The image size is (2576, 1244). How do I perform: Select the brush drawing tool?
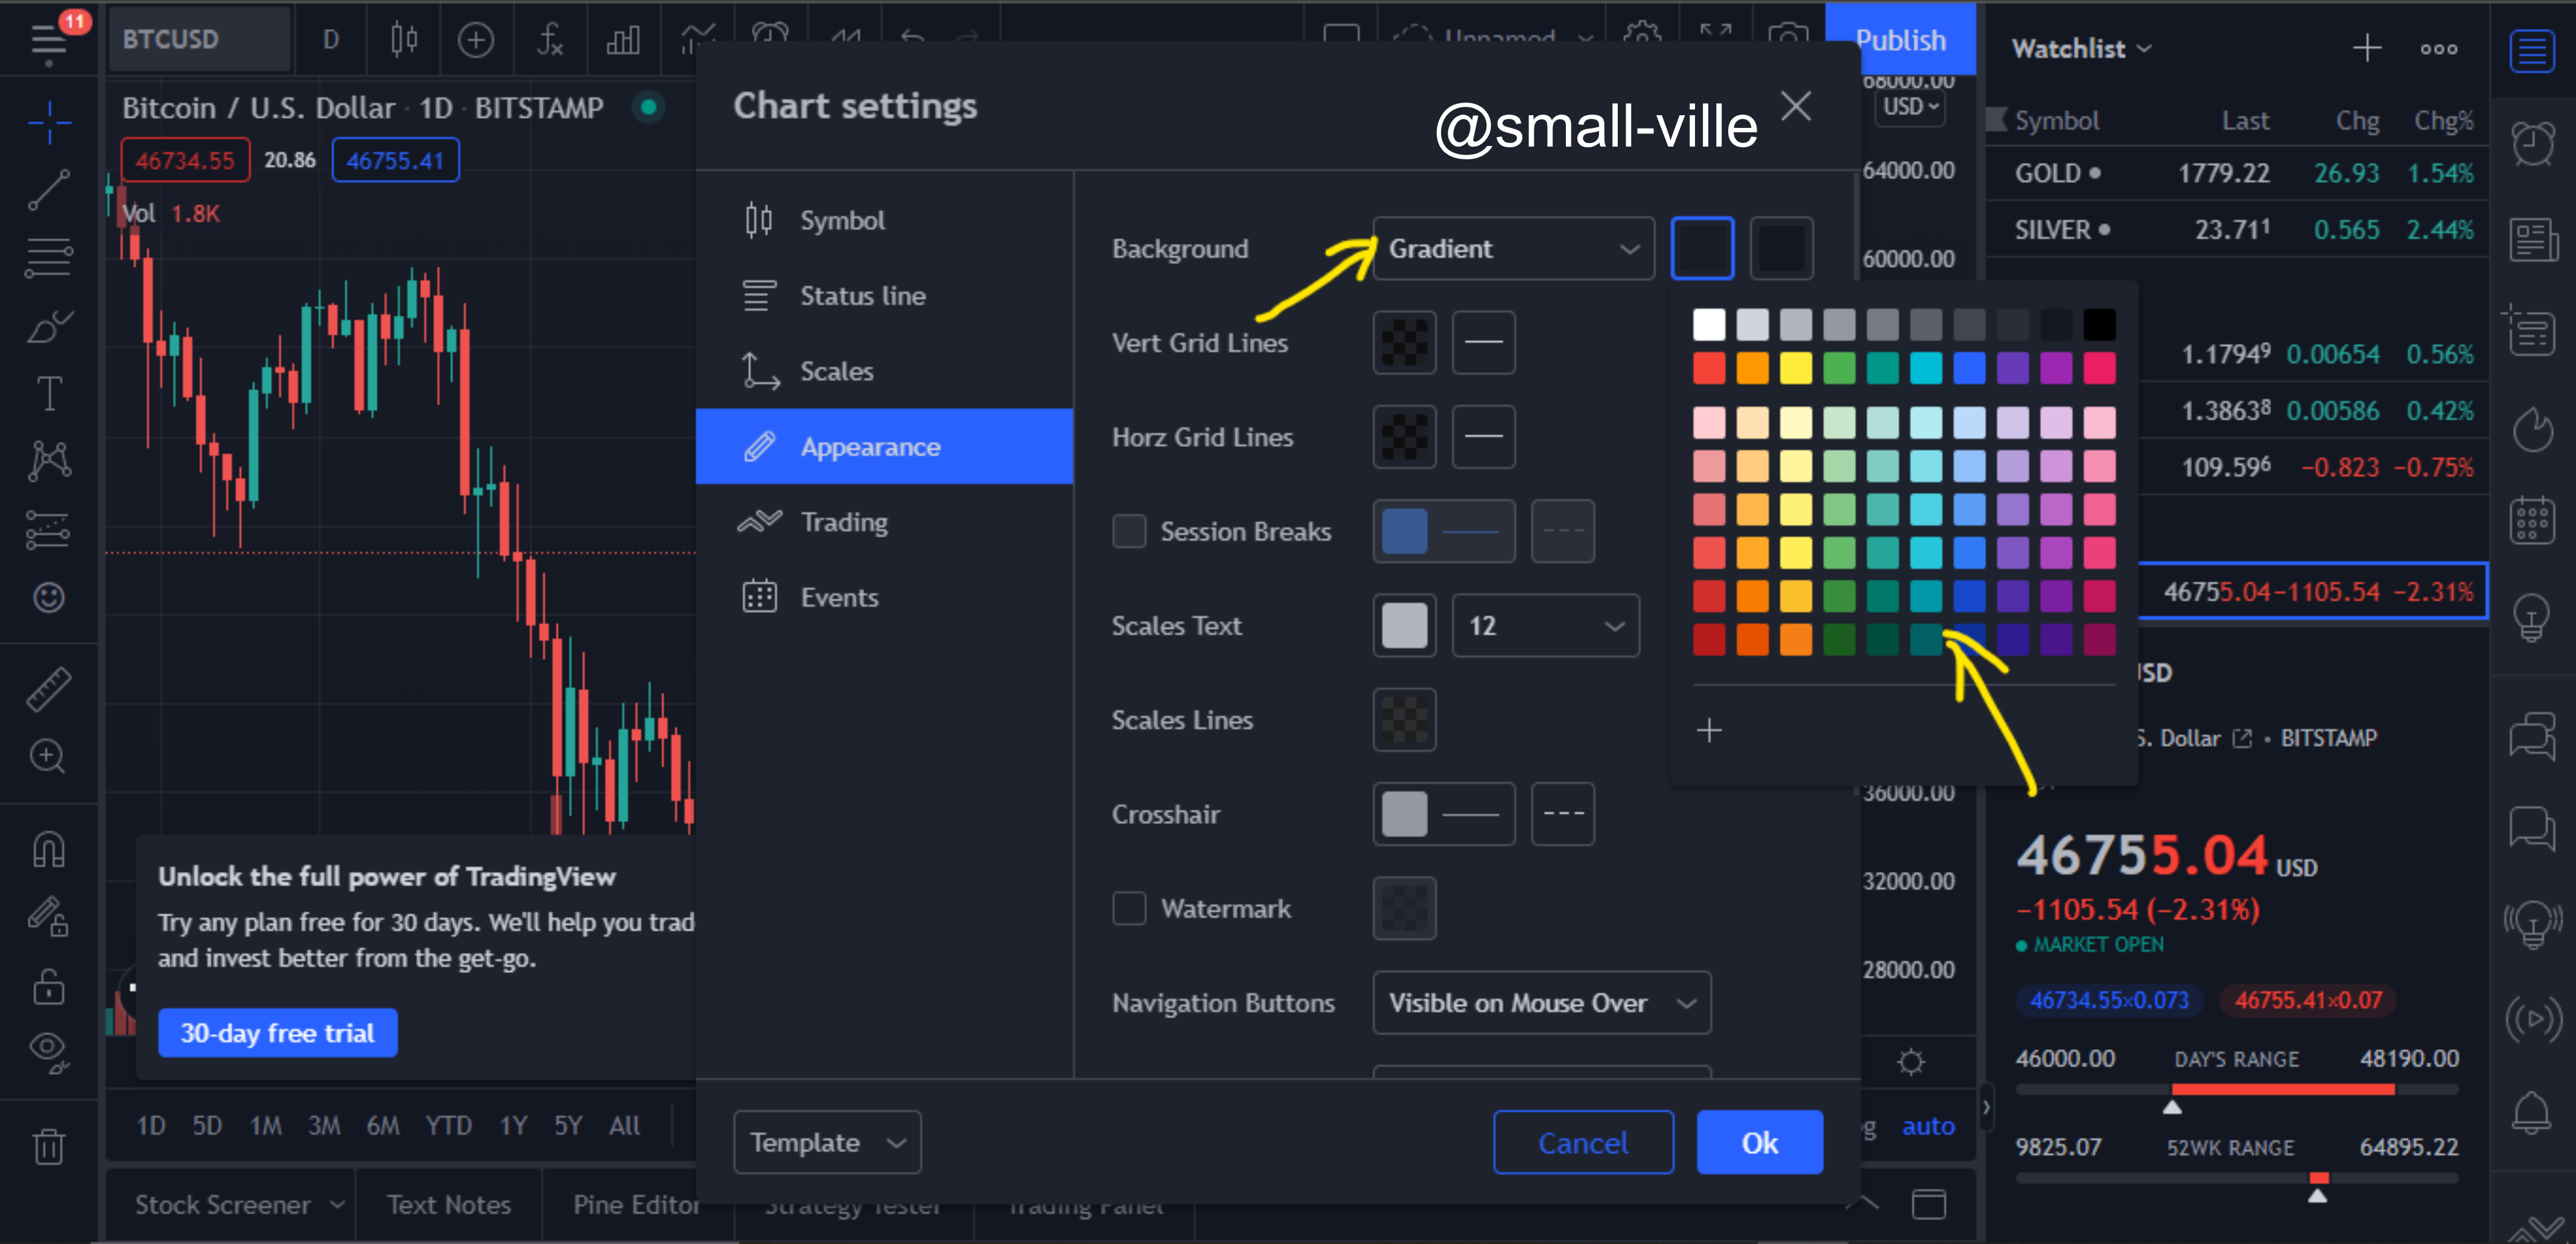click(48, 326)
